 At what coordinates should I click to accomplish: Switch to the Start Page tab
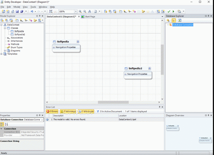click(x=88, y=17)
